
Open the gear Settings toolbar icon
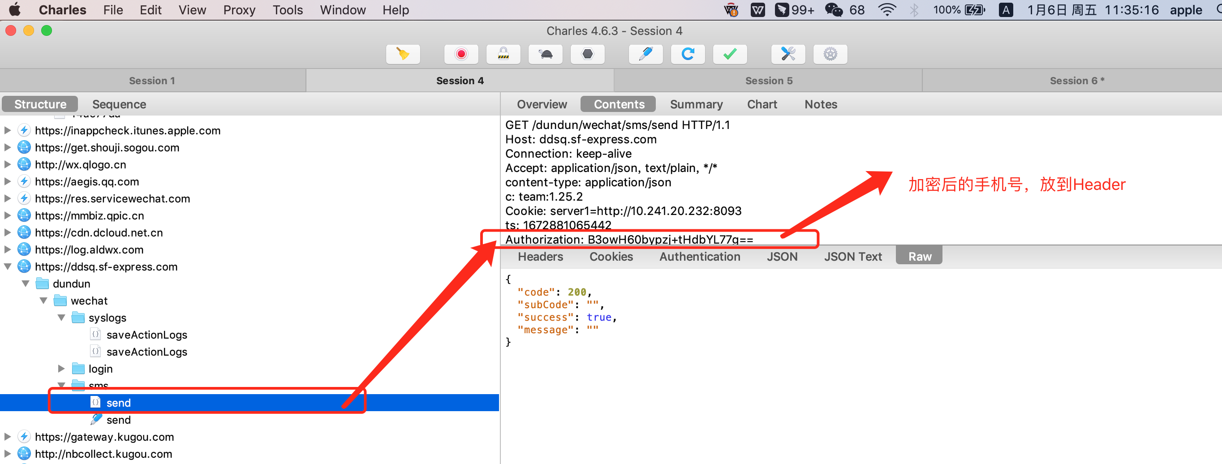pos(830,54)
